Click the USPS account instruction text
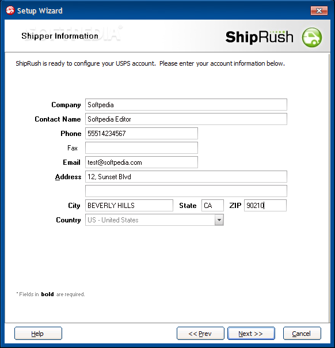 click(x=150, y=63)
